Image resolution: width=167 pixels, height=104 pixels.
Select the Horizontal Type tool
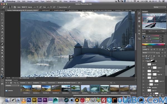[x=2, y=60]
